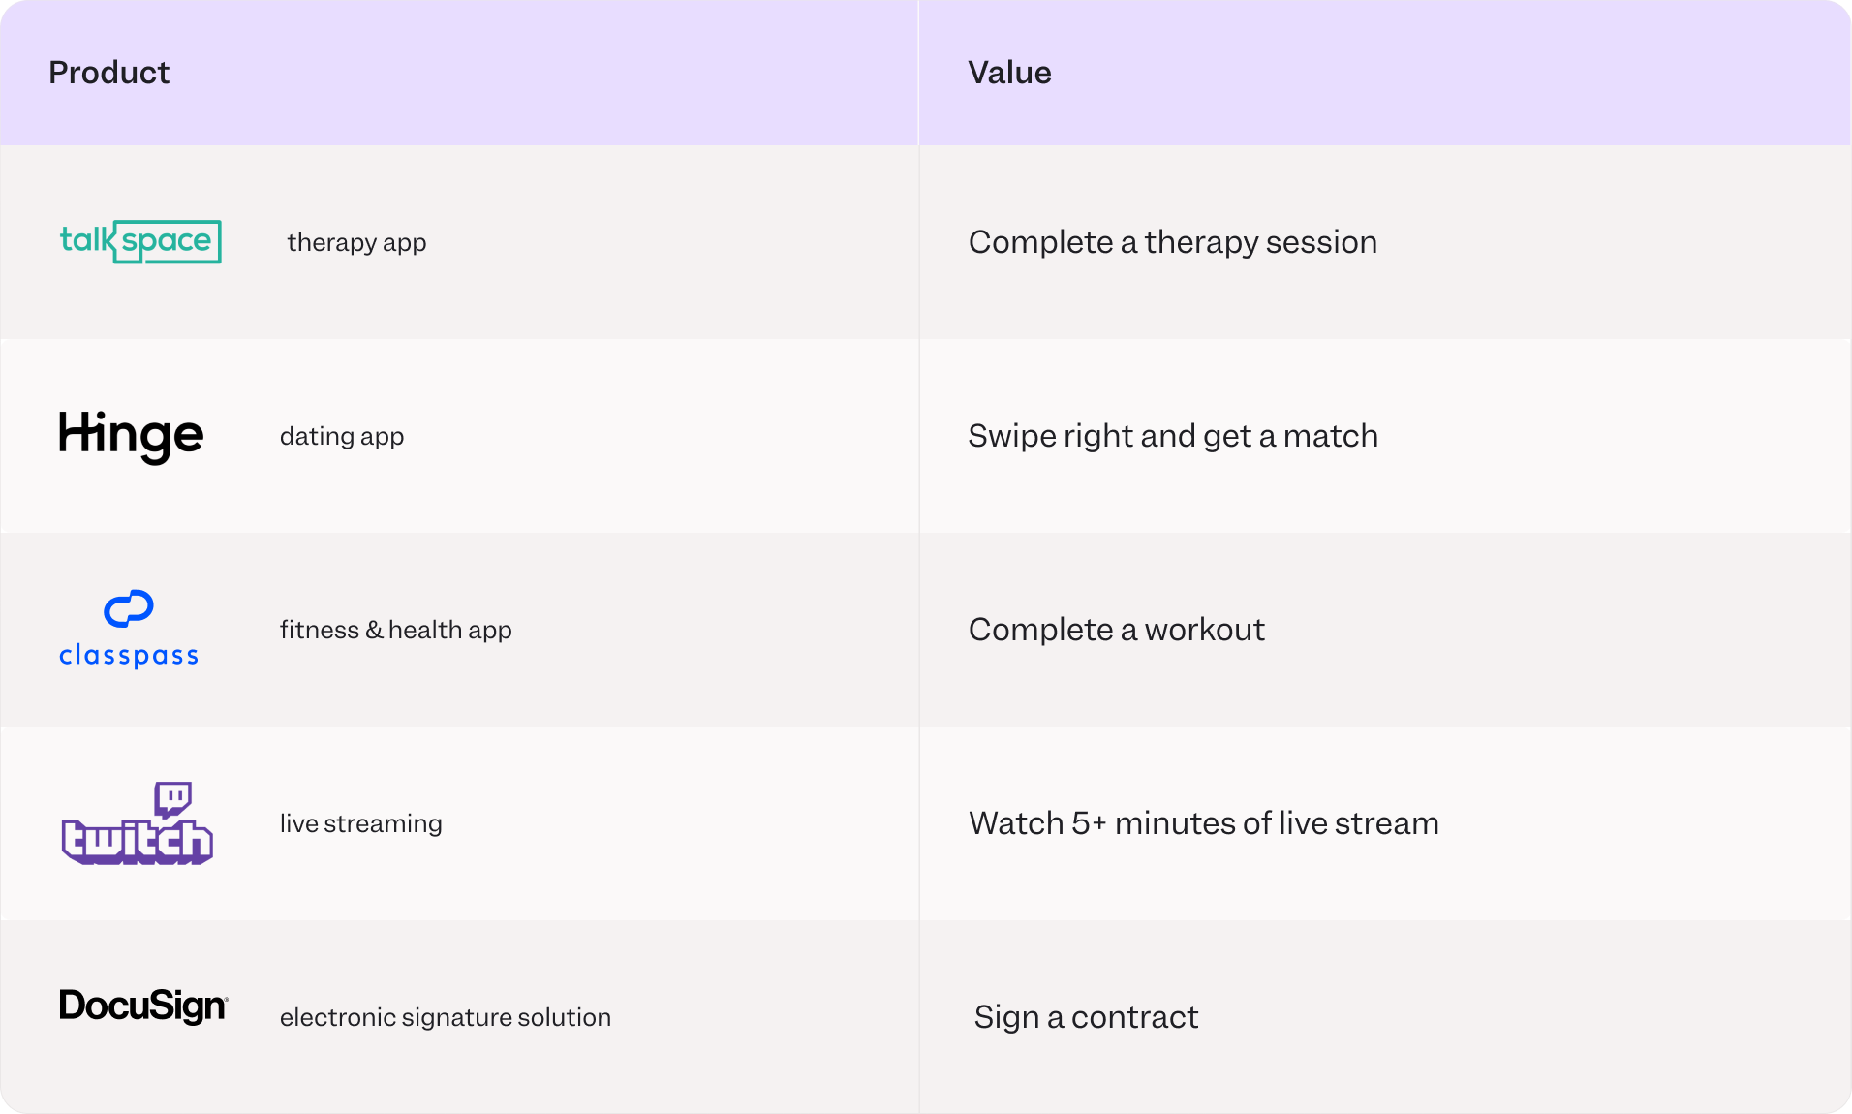Viewport: 1852px width, 1114px height.
Task: Click the "live streaming" label
Action: (361, 823)
